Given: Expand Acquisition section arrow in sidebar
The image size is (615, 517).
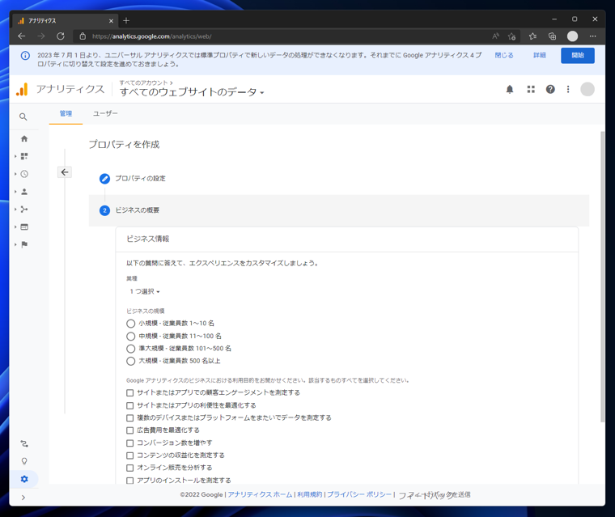Looking at the screenshot, I should pyautogui.click(x=15, y=209).
